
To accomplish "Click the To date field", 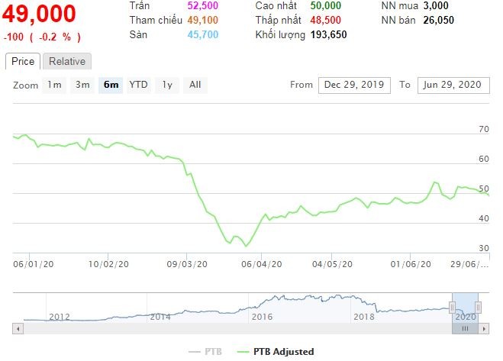I will (x=452, y=85).
